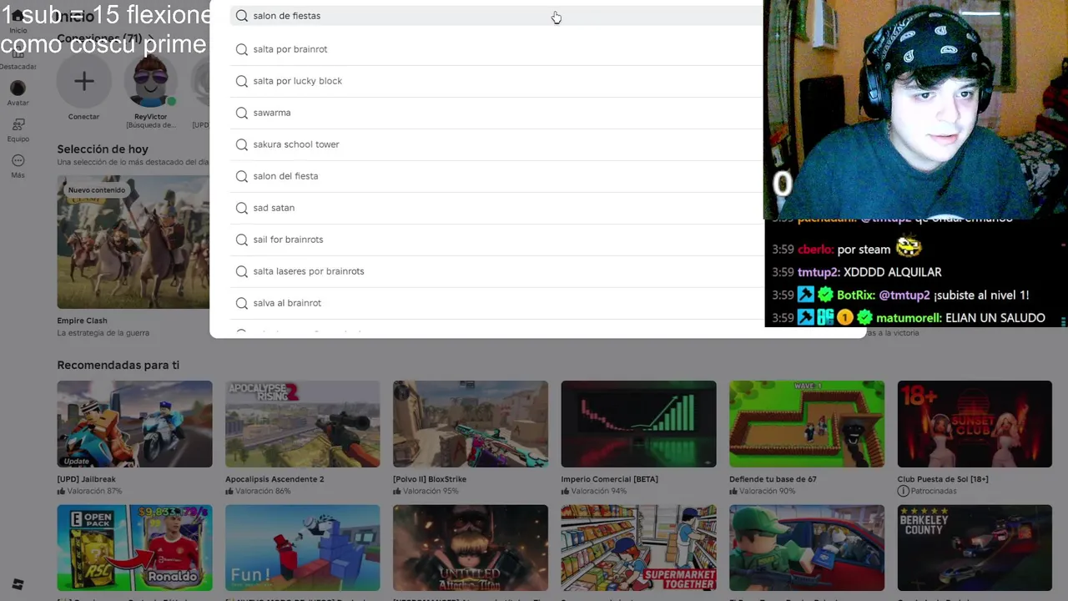This screenshot has width=1068, height=601.
Task: Open the Avatar sidebar icon
Action: (x=18, y=88)
